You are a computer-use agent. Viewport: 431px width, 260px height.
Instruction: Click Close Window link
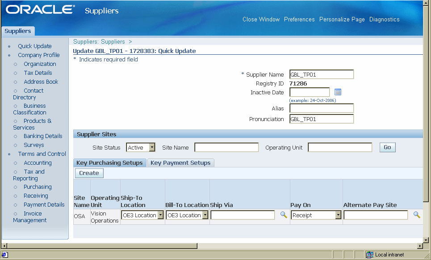[x=261, y=20]
